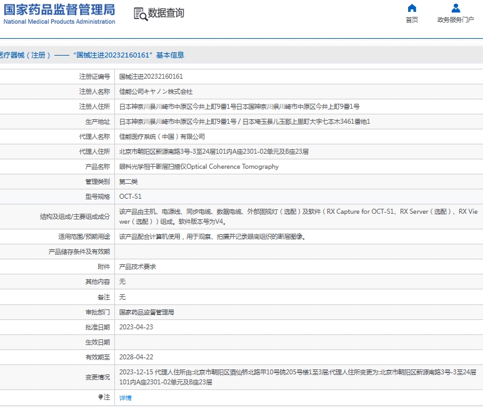Click the 政务服务门户 text label
Screen dimensions: 483x410
pyautogui.click(x=456, y=20)
